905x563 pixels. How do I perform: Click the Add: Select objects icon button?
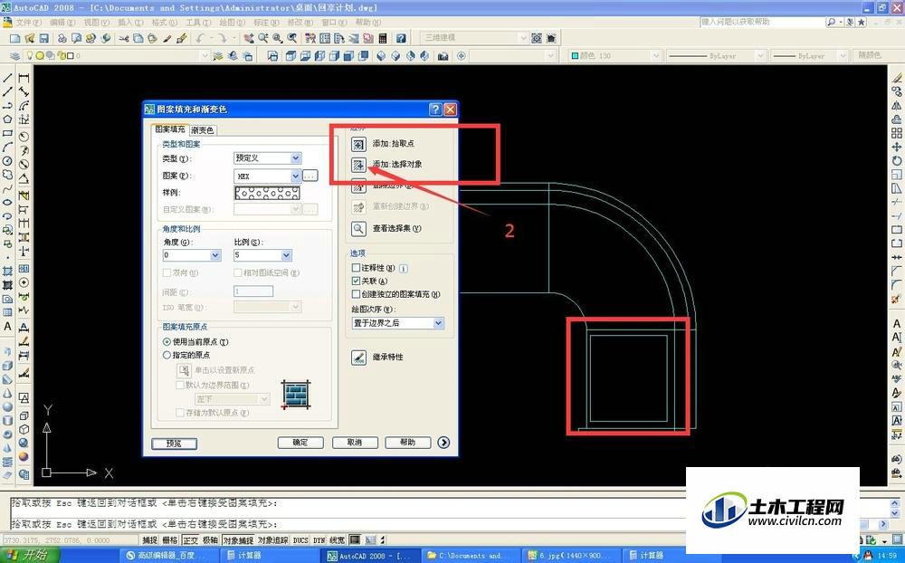point(358,165)
